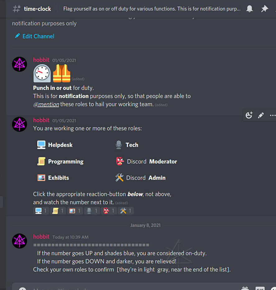This screenshot has width=276, height=290.
Task: Toggle the Helpdesk computer reaction
Action: tap(41, 211)
